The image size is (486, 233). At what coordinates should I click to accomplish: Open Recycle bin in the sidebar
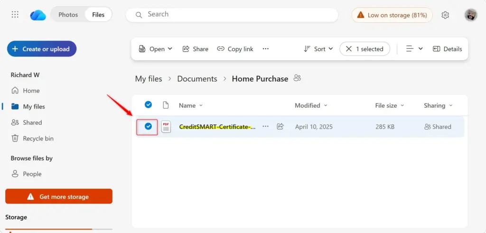(x=32, y=139)
